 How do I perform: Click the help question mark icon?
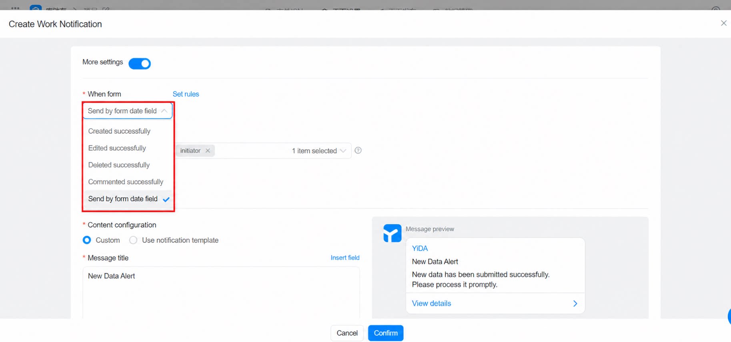click(x=358, y=150)
